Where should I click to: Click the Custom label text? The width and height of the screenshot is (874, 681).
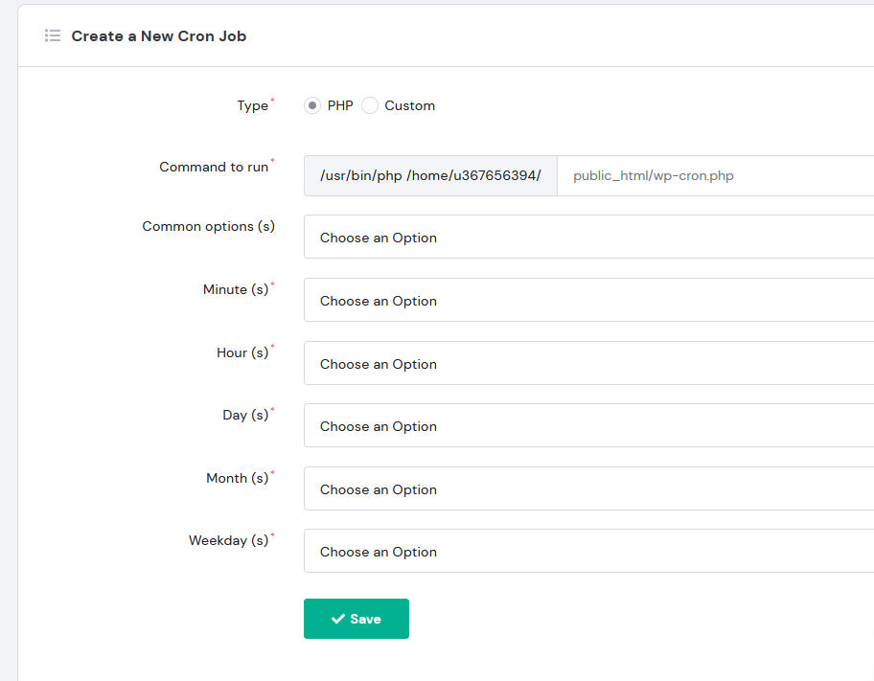click(410, 105)
